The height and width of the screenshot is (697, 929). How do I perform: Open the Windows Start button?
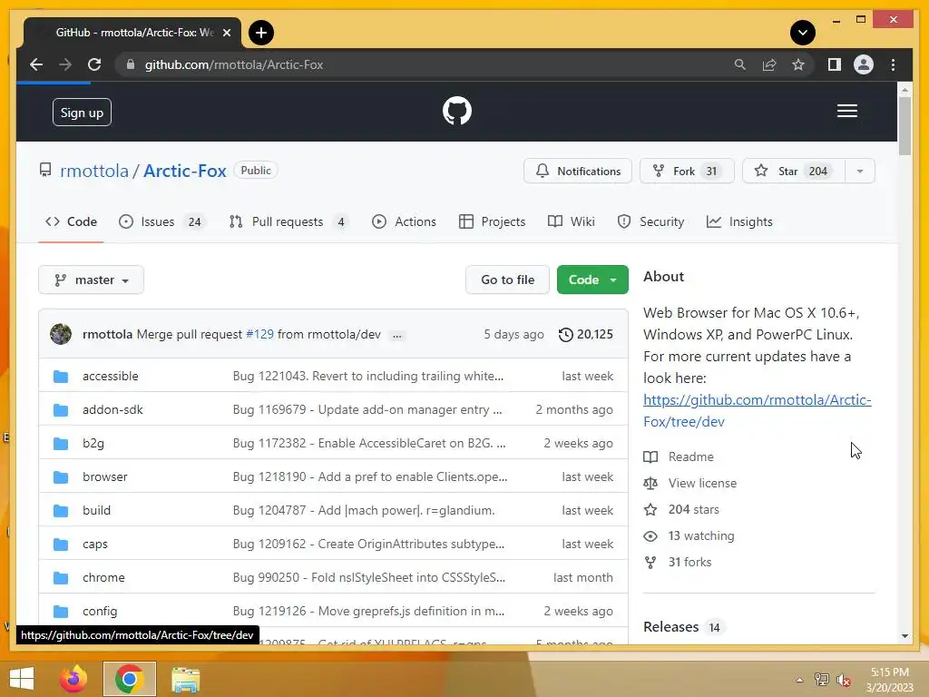pos(22,679)
